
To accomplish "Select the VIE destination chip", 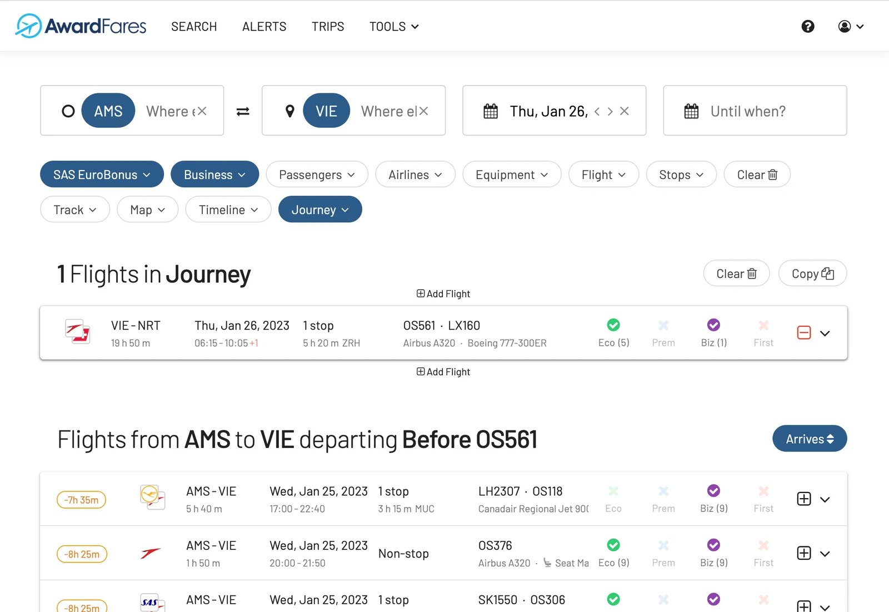I will [x=327, y=111].
